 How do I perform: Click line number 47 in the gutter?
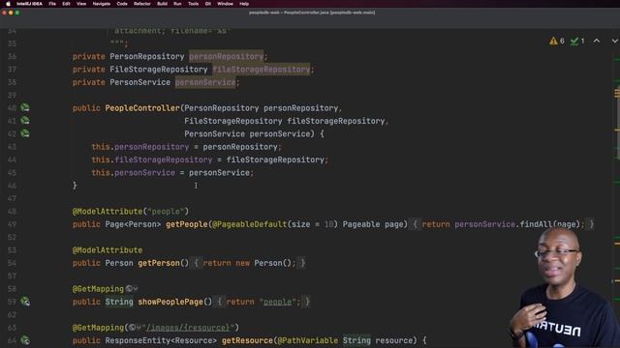coord(12,198)
